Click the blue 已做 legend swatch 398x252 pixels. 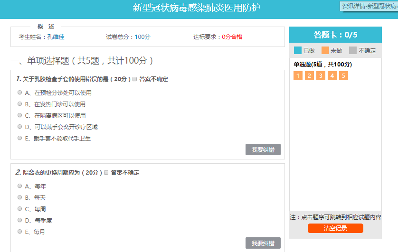298,50
